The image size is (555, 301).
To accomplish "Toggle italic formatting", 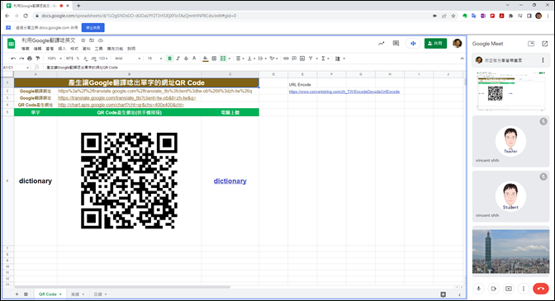I will [x=178, y=59].
